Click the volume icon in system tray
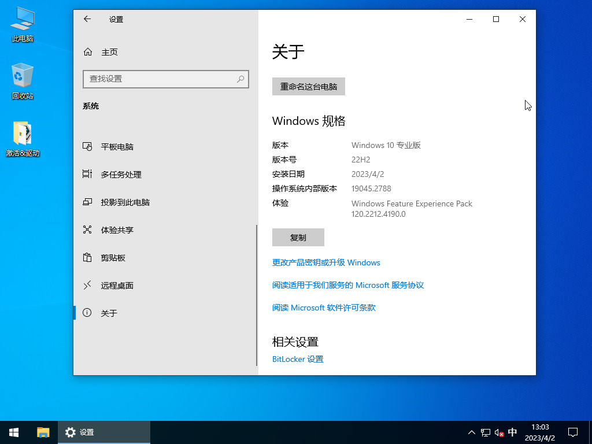The image size is (592, 444). (498, 432)
